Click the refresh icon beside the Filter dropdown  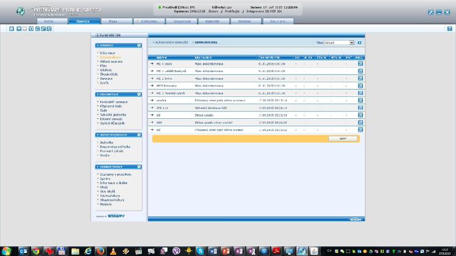pyautogui.click(x=360, y=43)
